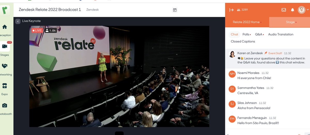Image resolution: width=310 pixels, height=135 pixels.
Task: Click the name Silas Johnson
Action: [247, 103]
